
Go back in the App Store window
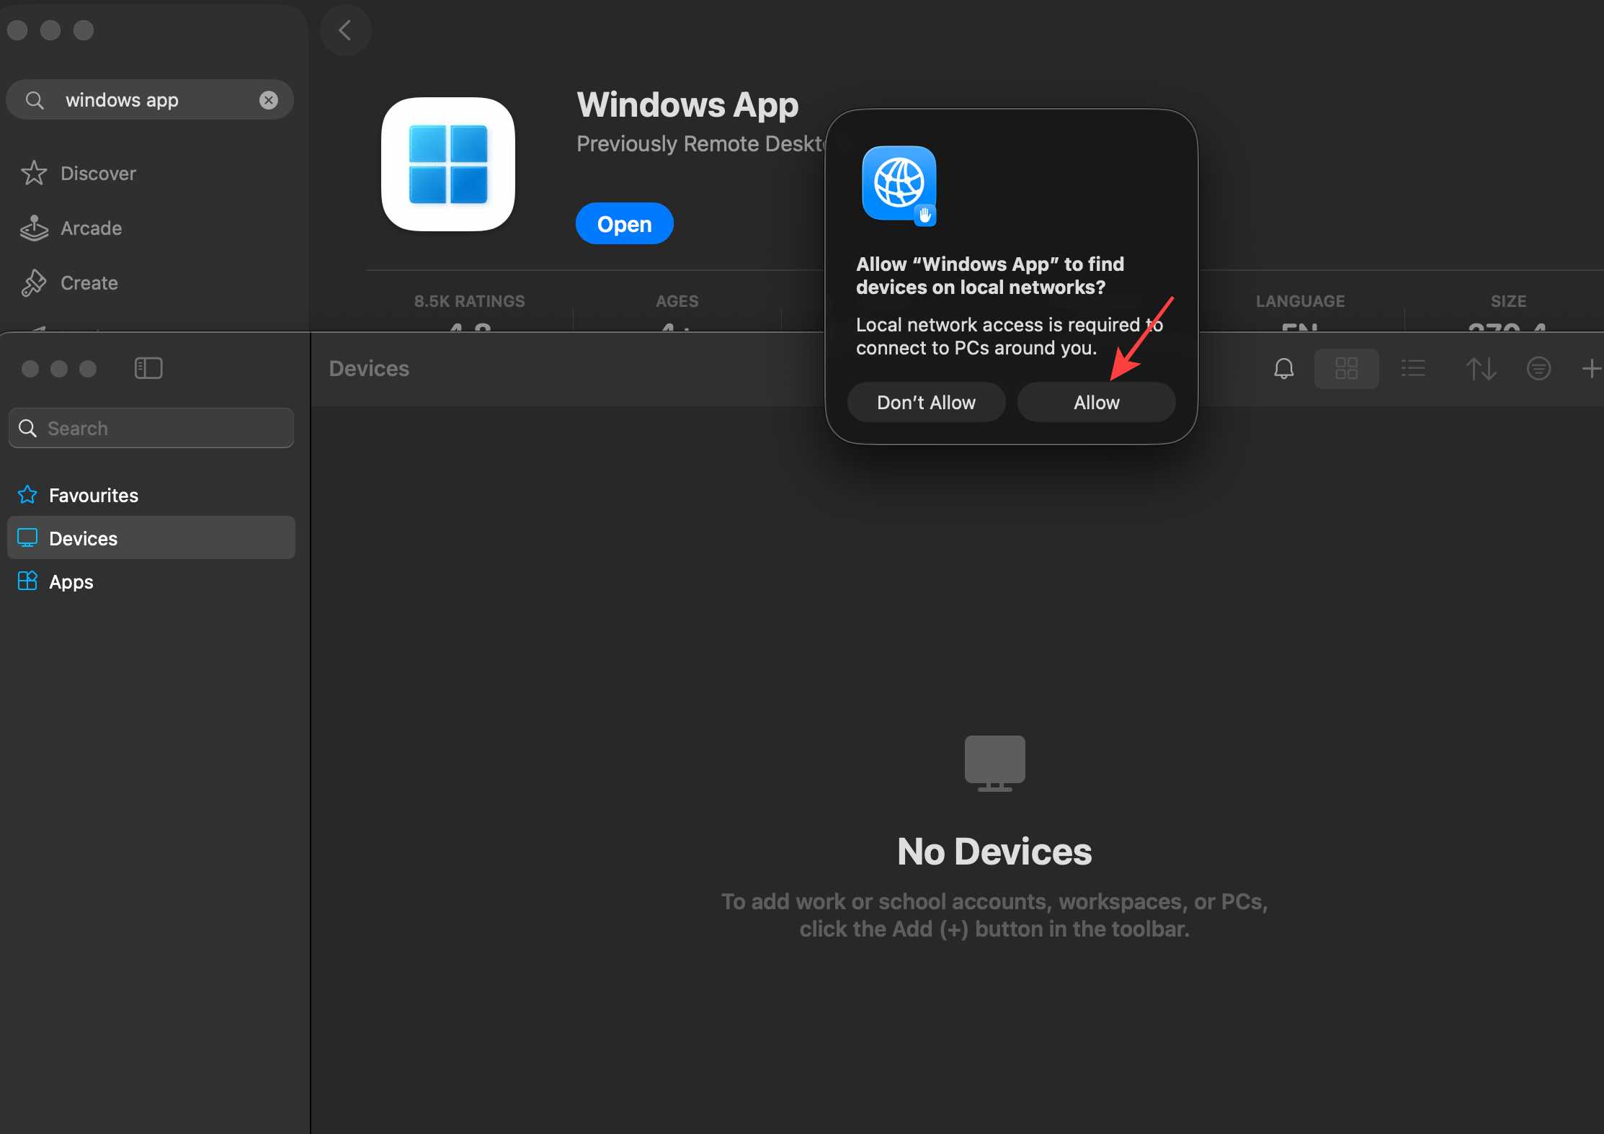[x=345, y=30]
